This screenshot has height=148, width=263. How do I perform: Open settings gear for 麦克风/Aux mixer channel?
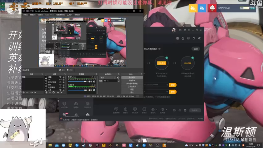[94, 82]
